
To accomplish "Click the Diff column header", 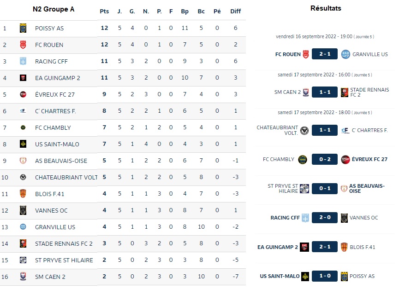I will pos(236,12).
